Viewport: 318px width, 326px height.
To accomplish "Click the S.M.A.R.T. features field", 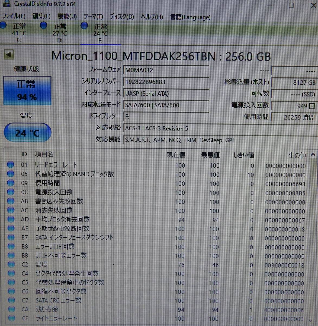I will (x=220, y=140).
